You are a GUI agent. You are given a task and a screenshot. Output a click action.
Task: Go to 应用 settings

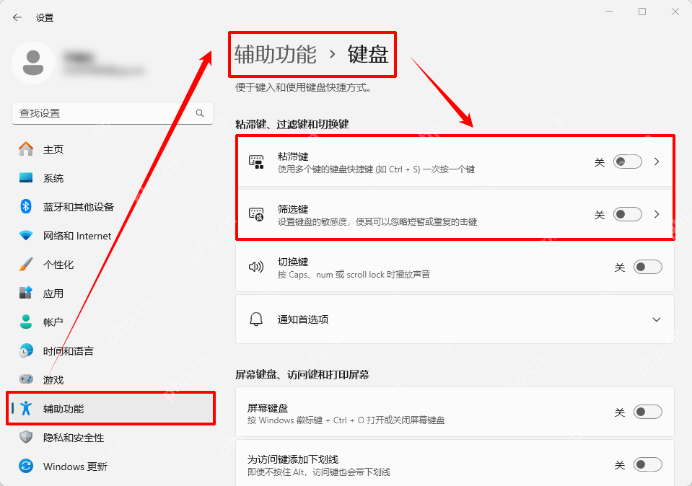[x=113, y=293]
